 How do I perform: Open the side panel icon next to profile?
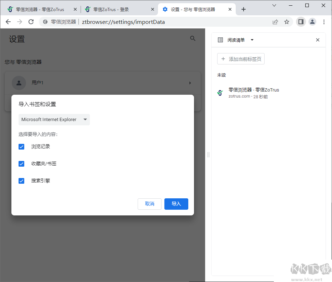301,22
